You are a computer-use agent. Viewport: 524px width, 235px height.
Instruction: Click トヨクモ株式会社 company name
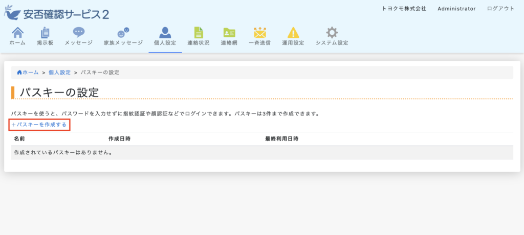[x=404, y=9]
